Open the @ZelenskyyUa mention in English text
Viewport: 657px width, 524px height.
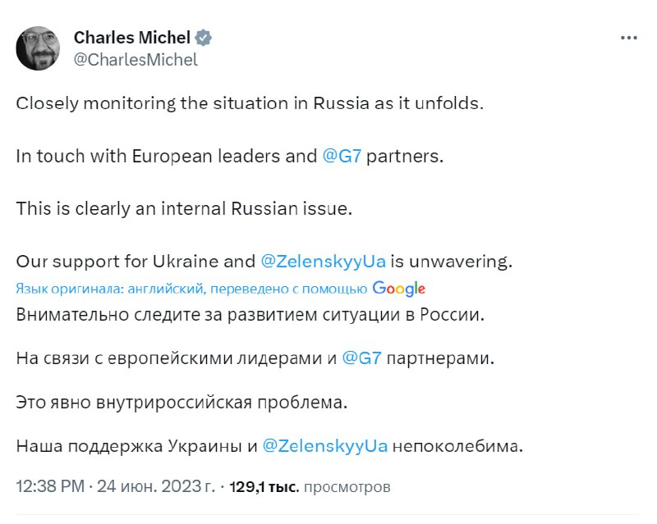[311, 262]
